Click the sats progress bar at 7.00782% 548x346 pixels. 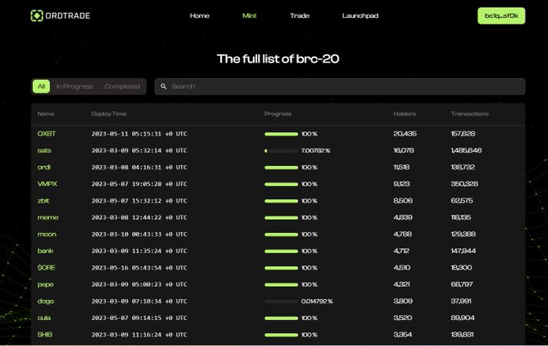(281, 151)
